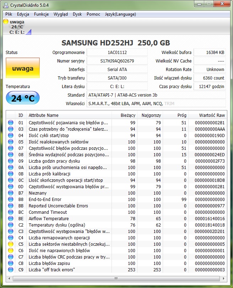The height and width of the screenshot is (288, 233).
Task: Click the yellow status dot beside the top uwaga label
Action: (6, 22)
